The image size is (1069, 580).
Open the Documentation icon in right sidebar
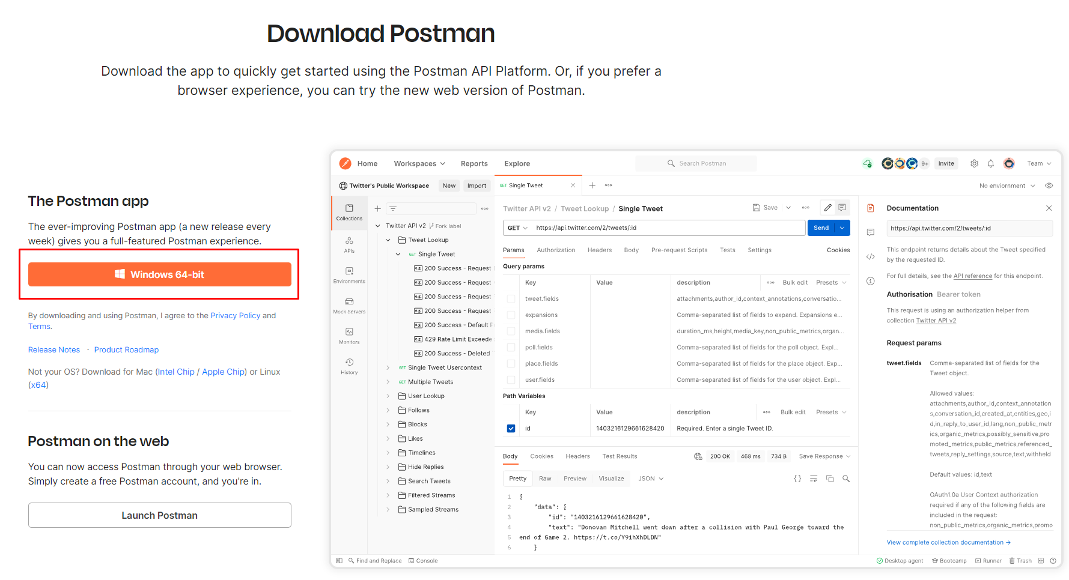pos(870,208)
